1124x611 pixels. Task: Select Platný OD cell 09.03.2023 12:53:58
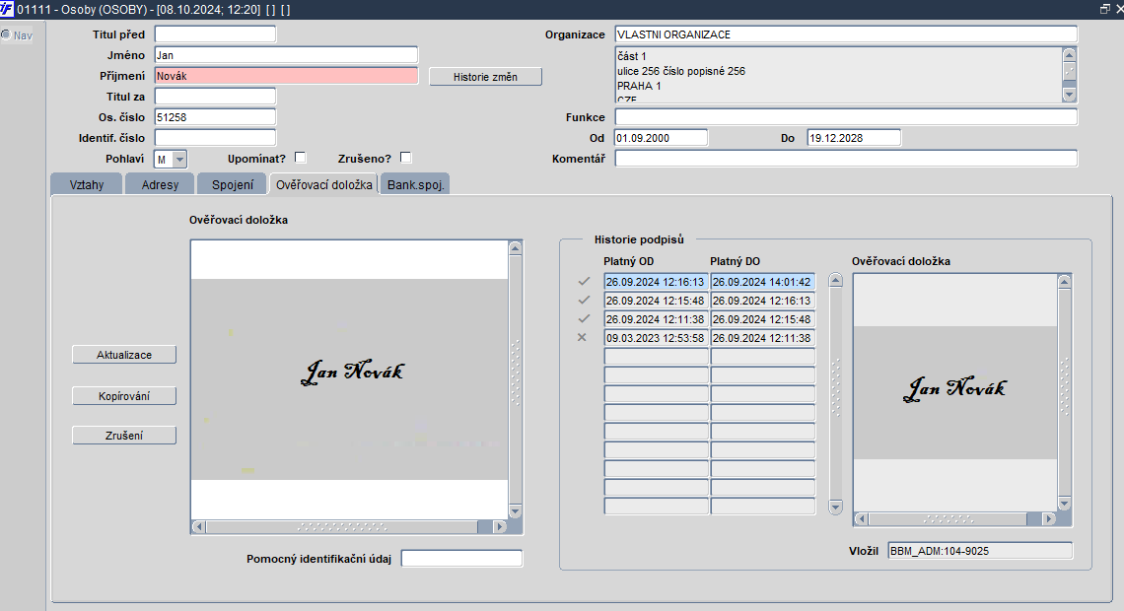tap(656, 338)
